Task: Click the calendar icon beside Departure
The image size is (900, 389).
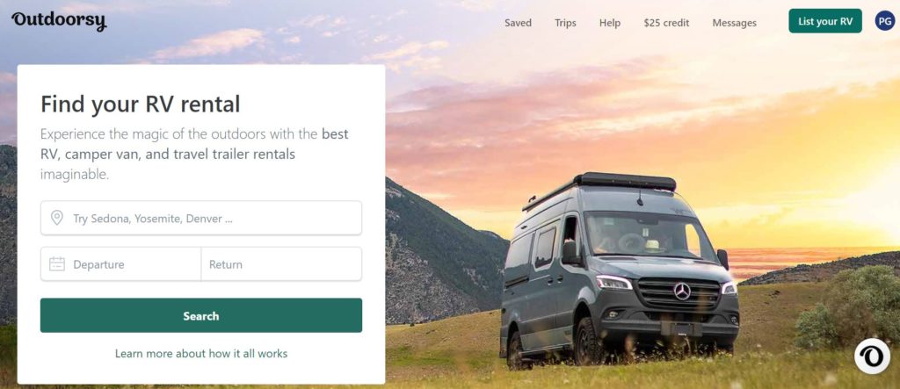Action: click(57, 264)
